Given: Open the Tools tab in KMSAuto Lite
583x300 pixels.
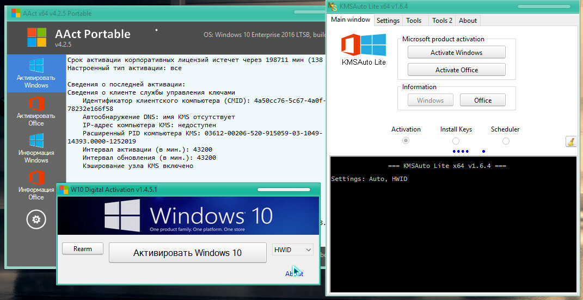Looking at the screenshot, I should point(414,21).
